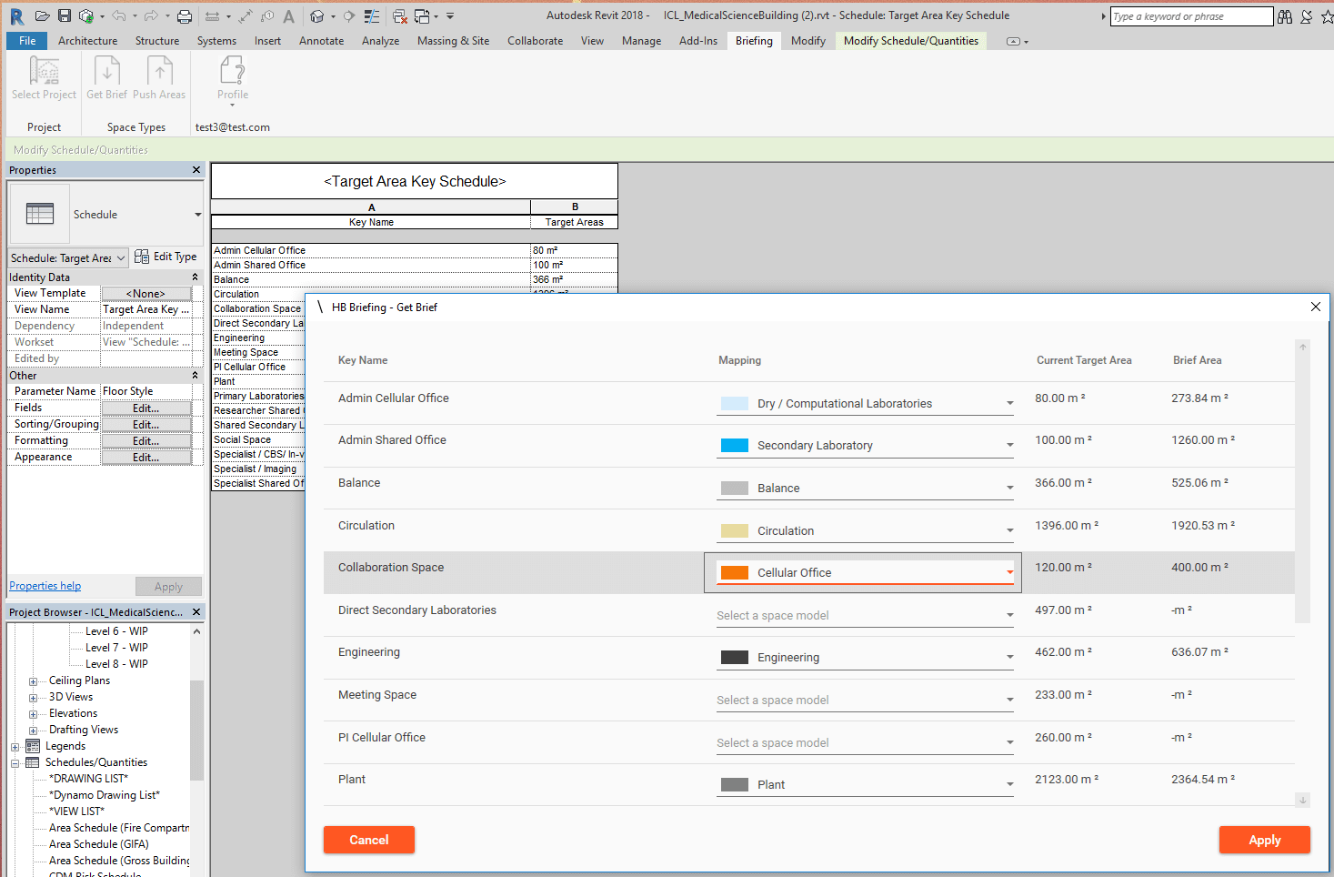Click the Close Hidden Windows icon
The width and height of the screenshot is (1334, 877).
399,15
